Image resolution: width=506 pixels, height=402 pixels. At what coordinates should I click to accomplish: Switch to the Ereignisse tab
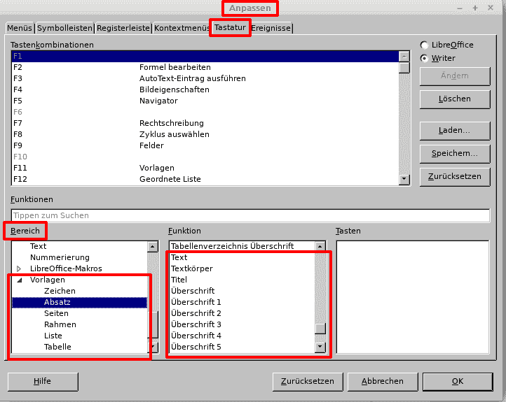coord(272,29)
